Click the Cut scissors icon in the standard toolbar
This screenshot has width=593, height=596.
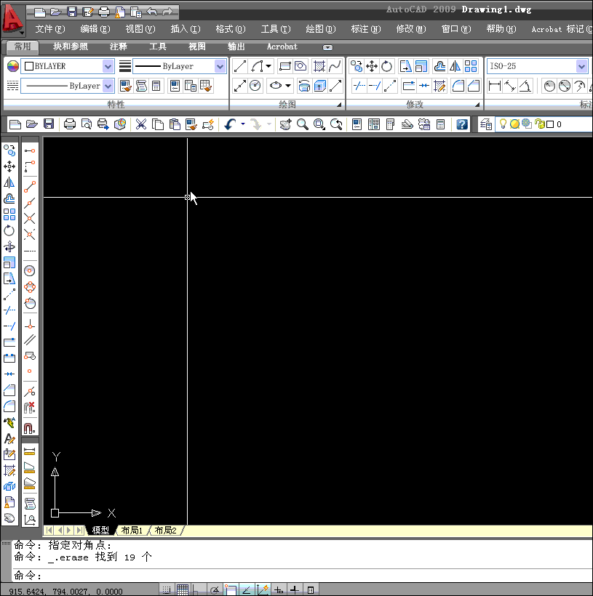141,124
